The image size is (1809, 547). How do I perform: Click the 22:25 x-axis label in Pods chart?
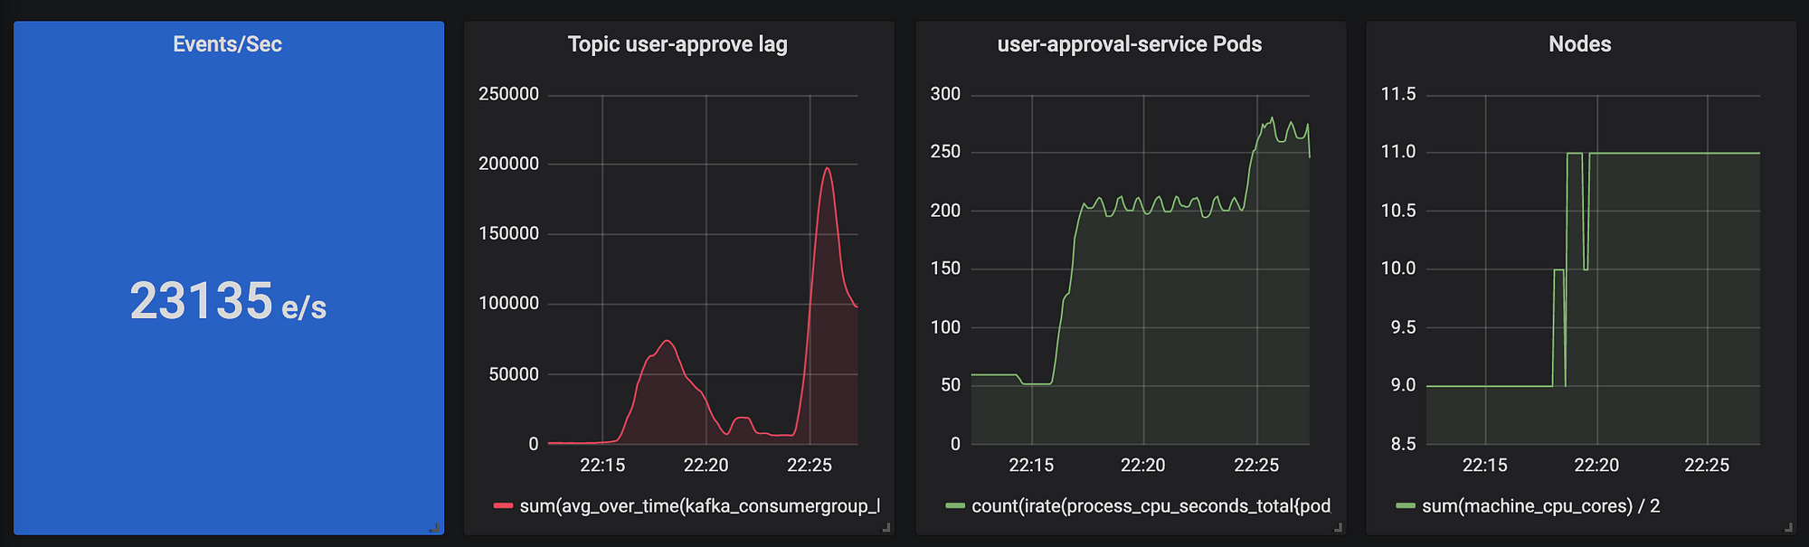tap(1256, 465)
